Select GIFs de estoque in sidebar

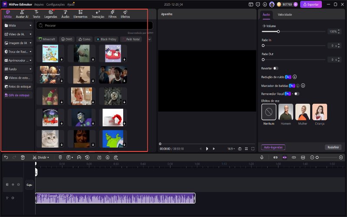[18, 95]
